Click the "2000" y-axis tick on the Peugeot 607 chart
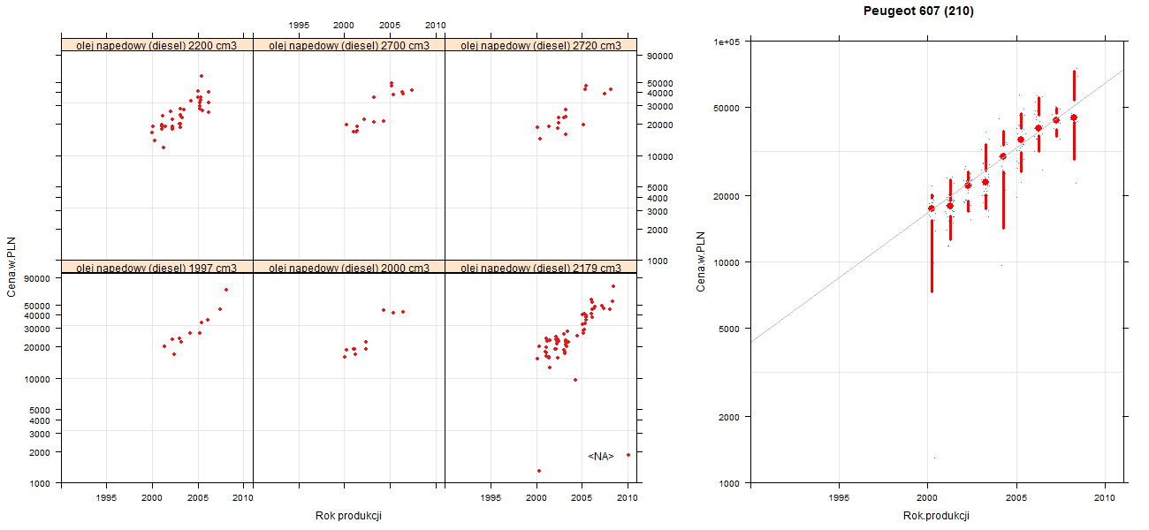This screenshot has height=530, width=1149. coord(731,417)
